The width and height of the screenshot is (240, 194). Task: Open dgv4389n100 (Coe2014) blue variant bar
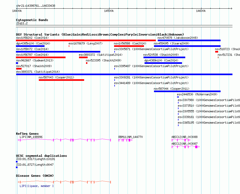(x=163, y=63)
